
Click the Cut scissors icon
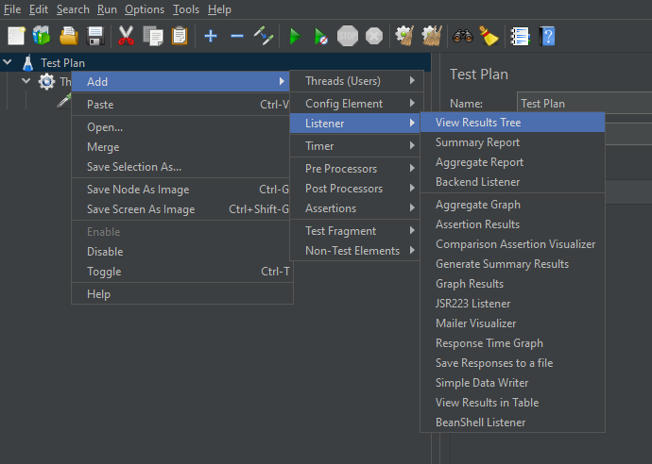click(126, 36)
